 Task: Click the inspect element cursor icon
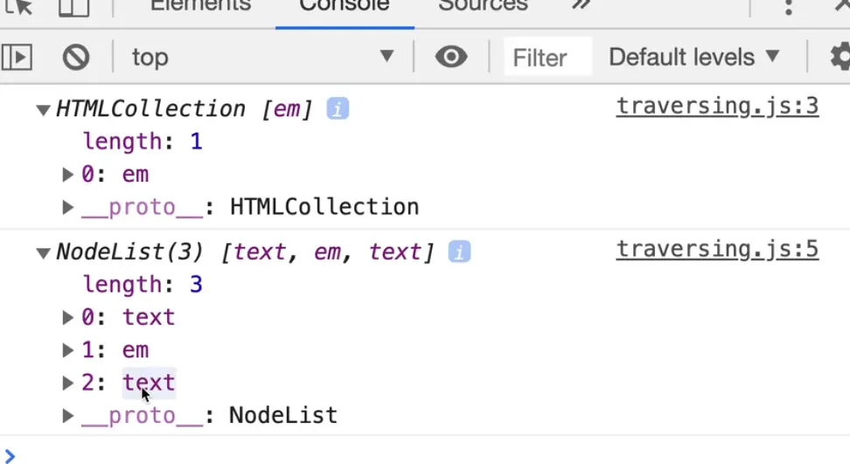point(22,7)
